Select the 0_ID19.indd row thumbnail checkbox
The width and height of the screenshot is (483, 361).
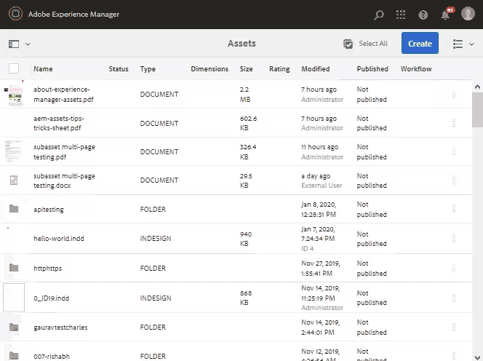coord(14,298)
